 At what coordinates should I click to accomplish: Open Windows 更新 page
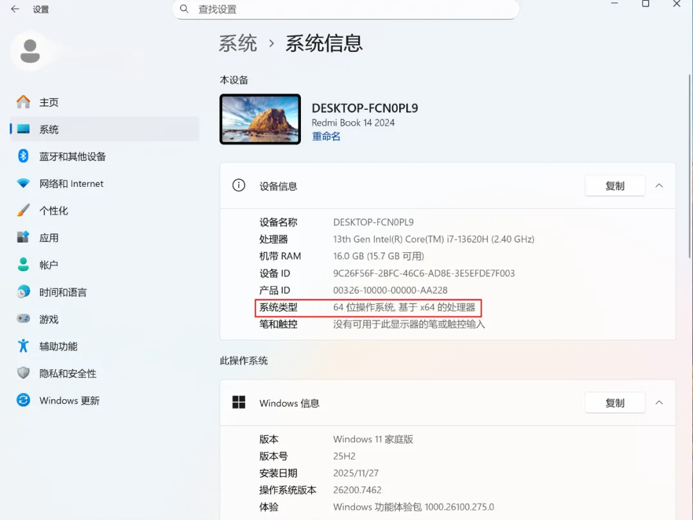click(105, 400)
